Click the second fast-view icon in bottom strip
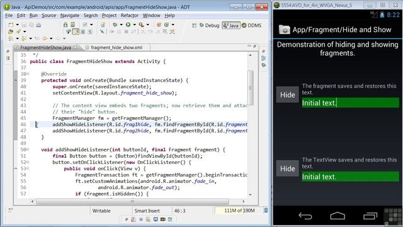 (x=133, y=219)
